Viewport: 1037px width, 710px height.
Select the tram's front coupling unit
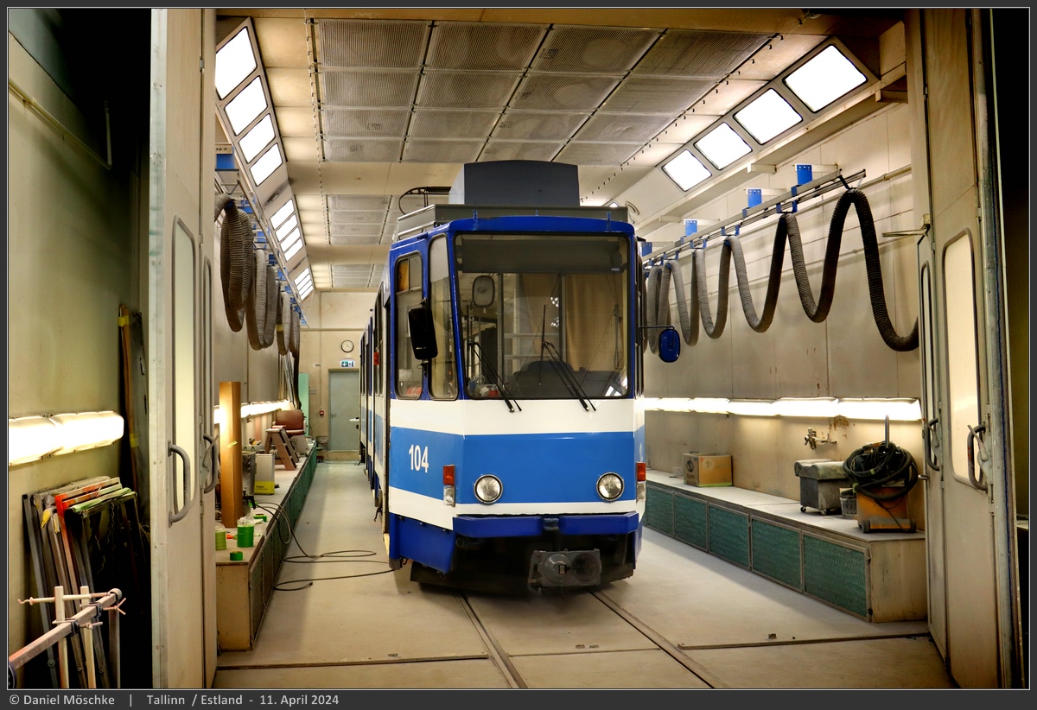[x=566, y=566]
